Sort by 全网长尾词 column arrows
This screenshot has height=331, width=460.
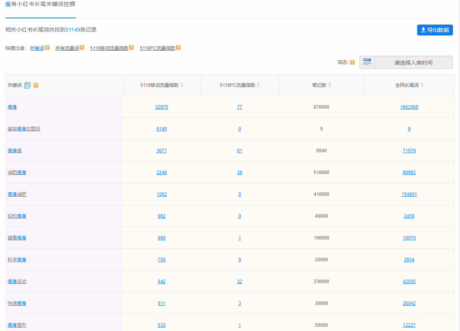click(422, 85)
